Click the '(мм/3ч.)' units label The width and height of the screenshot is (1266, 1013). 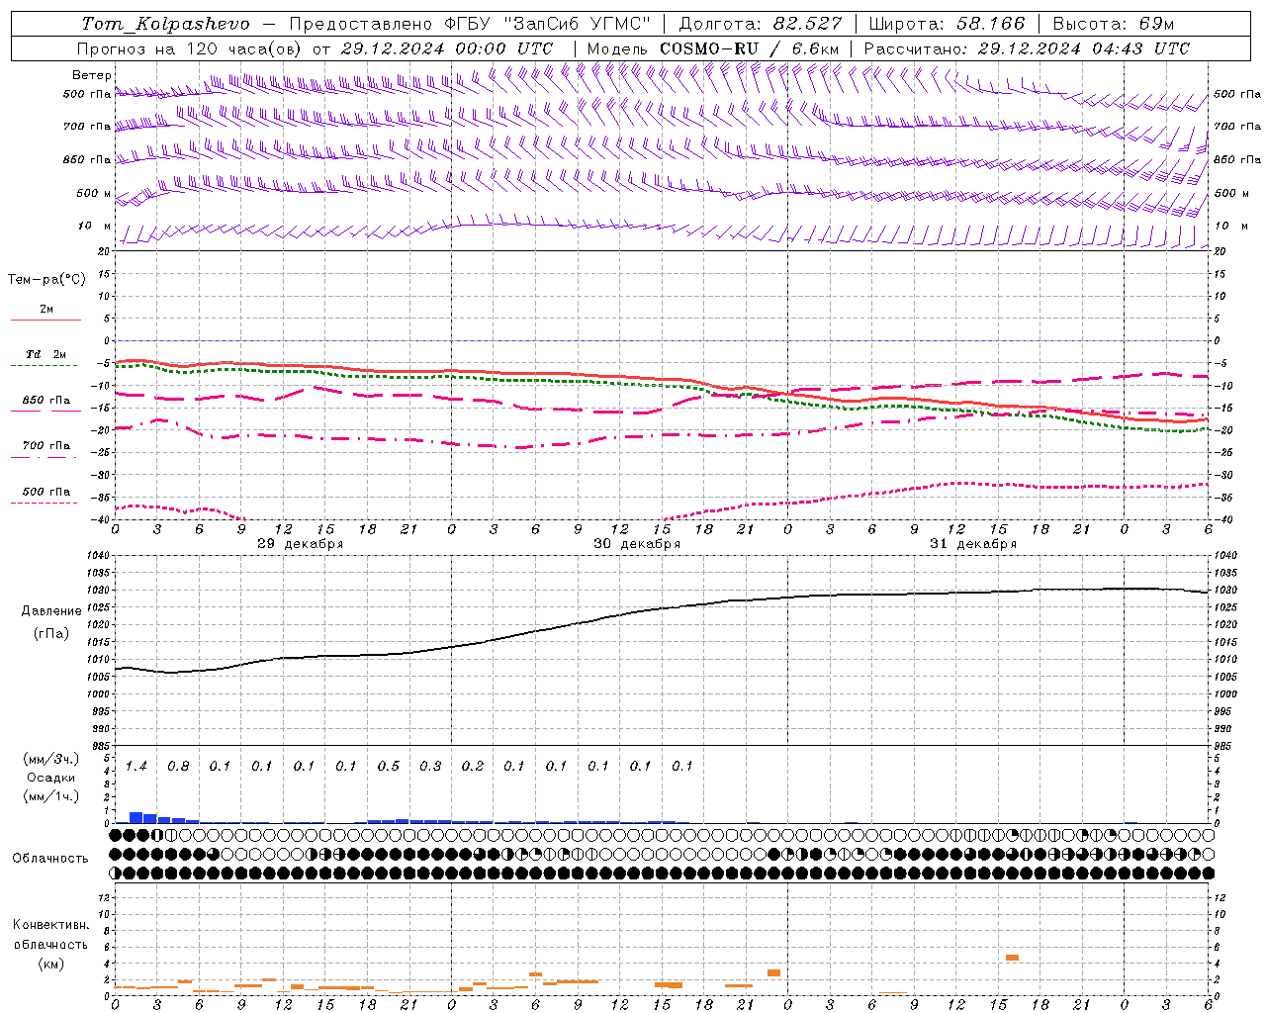click(50, 760)
